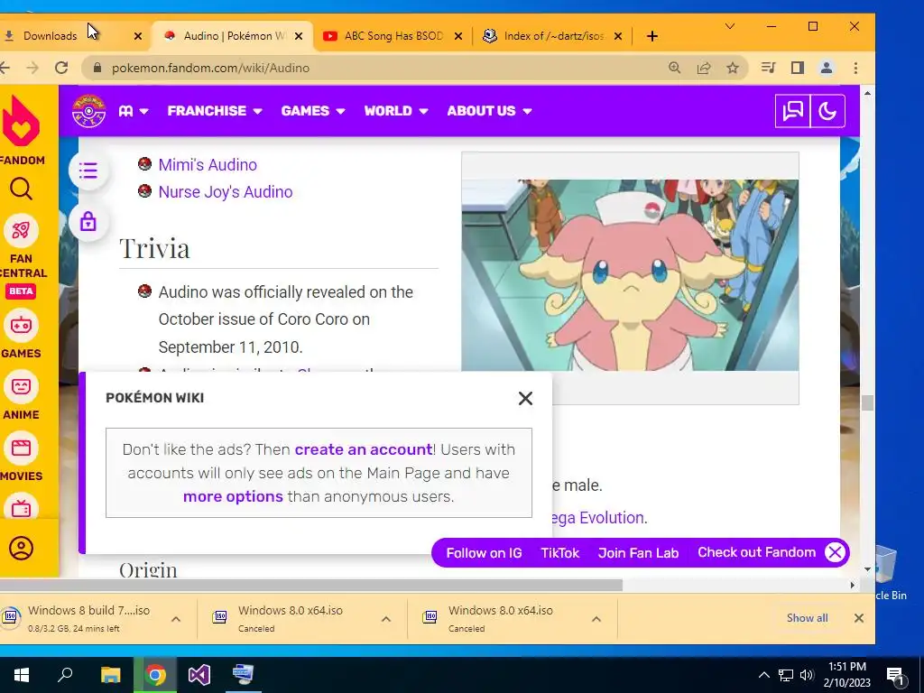This screenshot has height=693, width=924.
Task: Click the more options link
Action: pos(233,496)
